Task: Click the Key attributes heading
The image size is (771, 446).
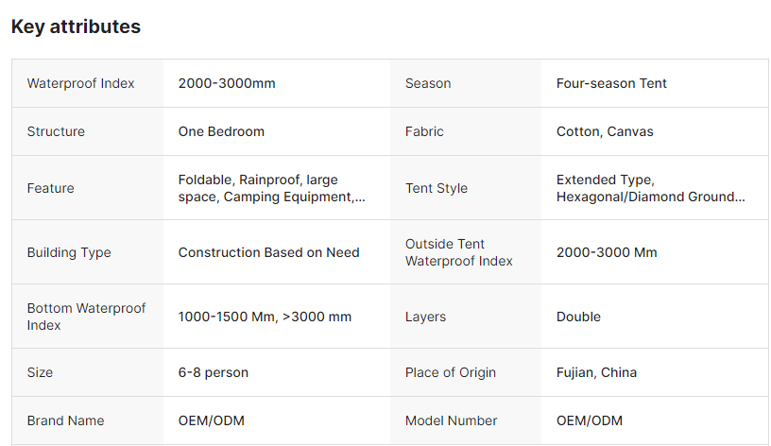Action: click(x=76, y=27)
